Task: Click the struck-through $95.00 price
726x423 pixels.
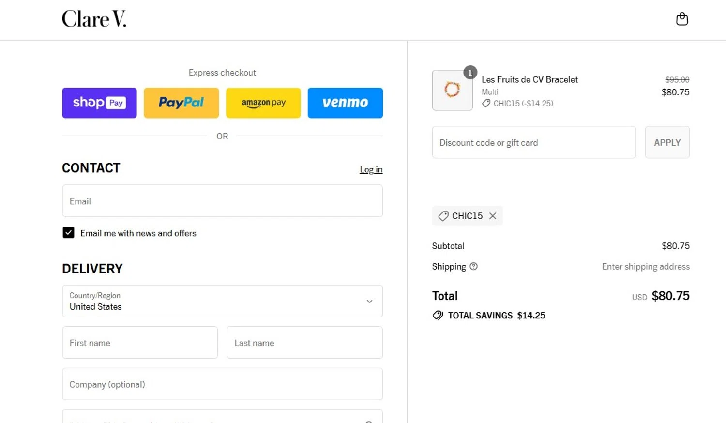Action: (677, 79)
